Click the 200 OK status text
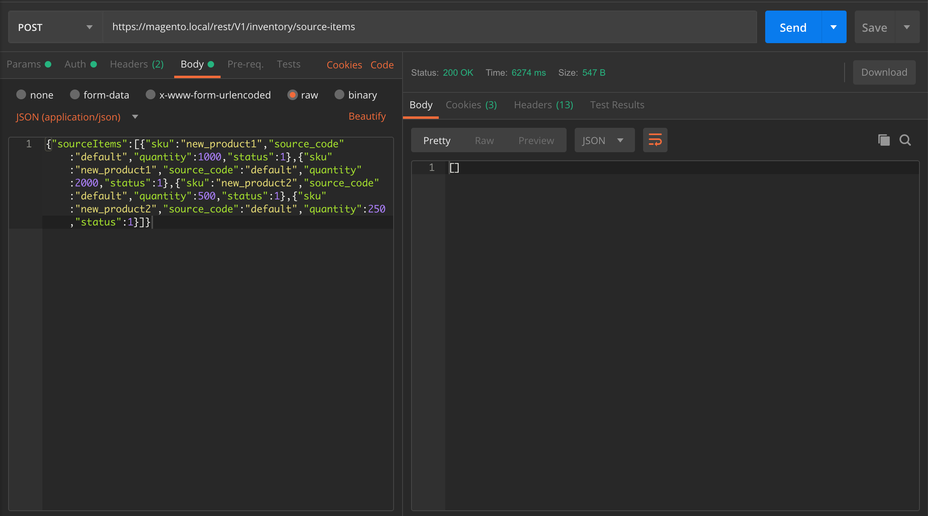928x516 pixels. point(458,72)
